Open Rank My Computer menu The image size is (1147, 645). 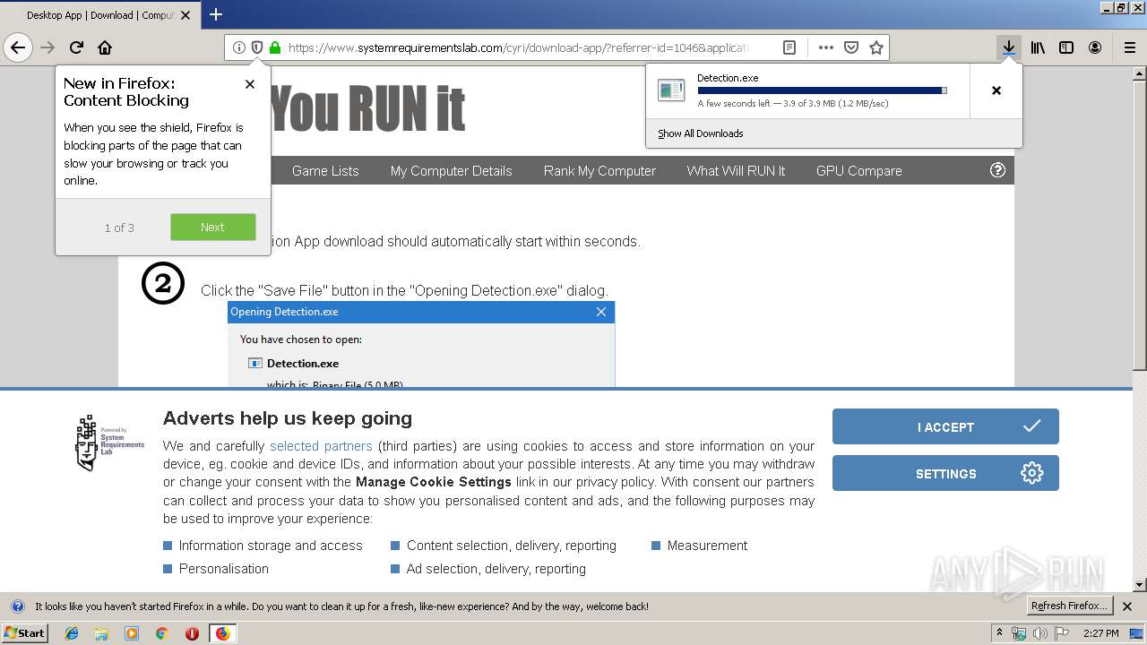(x=599, y=170)
